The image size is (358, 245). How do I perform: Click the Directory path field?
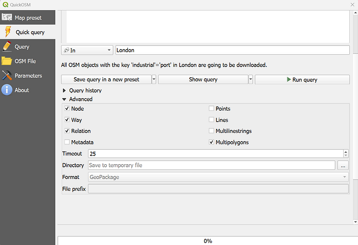pyautogui.click(x=212, y=165)
